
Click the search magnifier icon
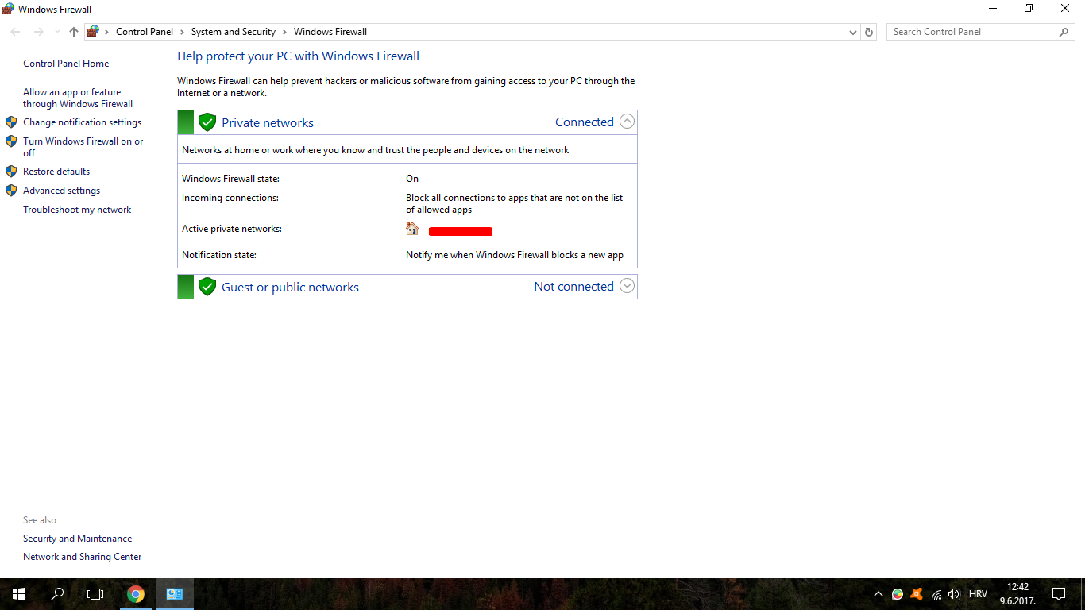(1064, 32)
